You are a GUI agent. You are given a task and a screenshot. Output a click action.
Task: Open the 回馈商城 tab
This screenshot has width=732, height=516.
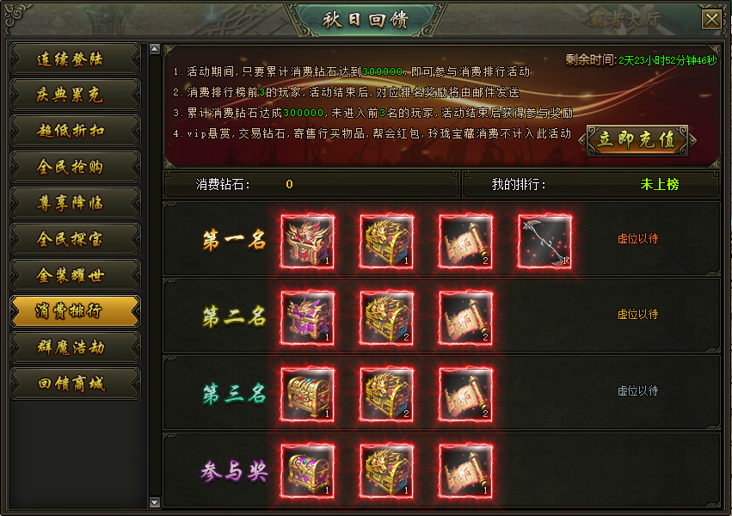75,384
